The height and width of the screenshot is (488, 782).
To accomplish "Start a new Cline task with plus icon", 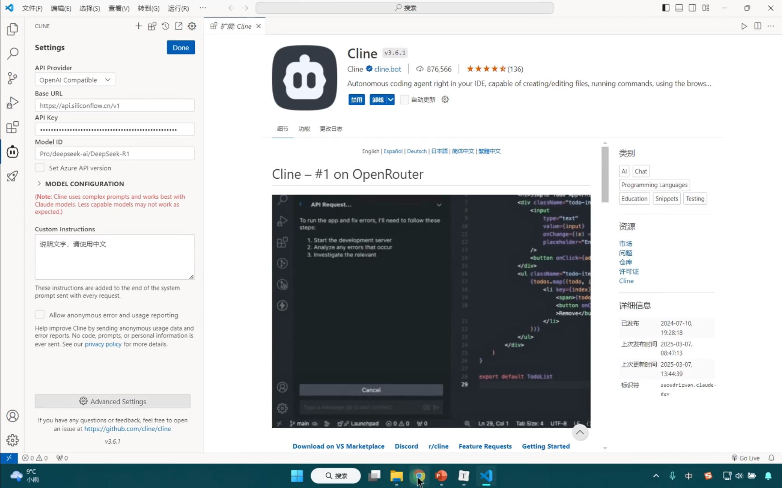I will (138, 26).
